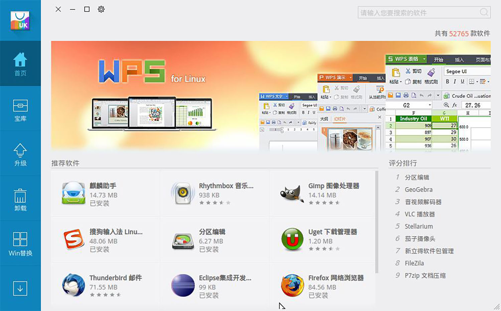The height and width of the screenshot is (311, 501).
Task: Select Stellarium in the ranking list
Action: click(419, 226)
